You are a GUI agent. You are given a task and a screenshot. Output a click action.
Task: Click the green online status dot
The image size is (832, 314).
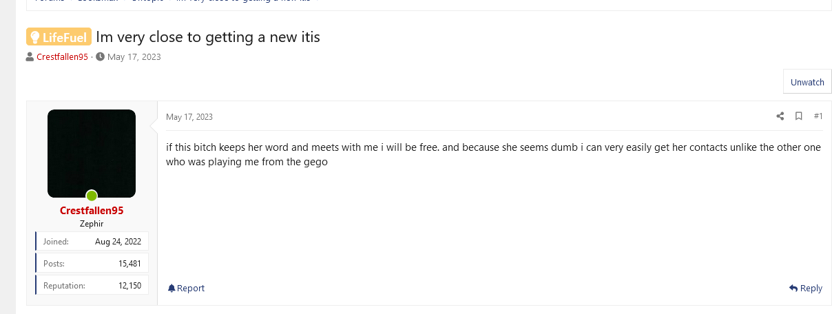[x=92, y=196]
